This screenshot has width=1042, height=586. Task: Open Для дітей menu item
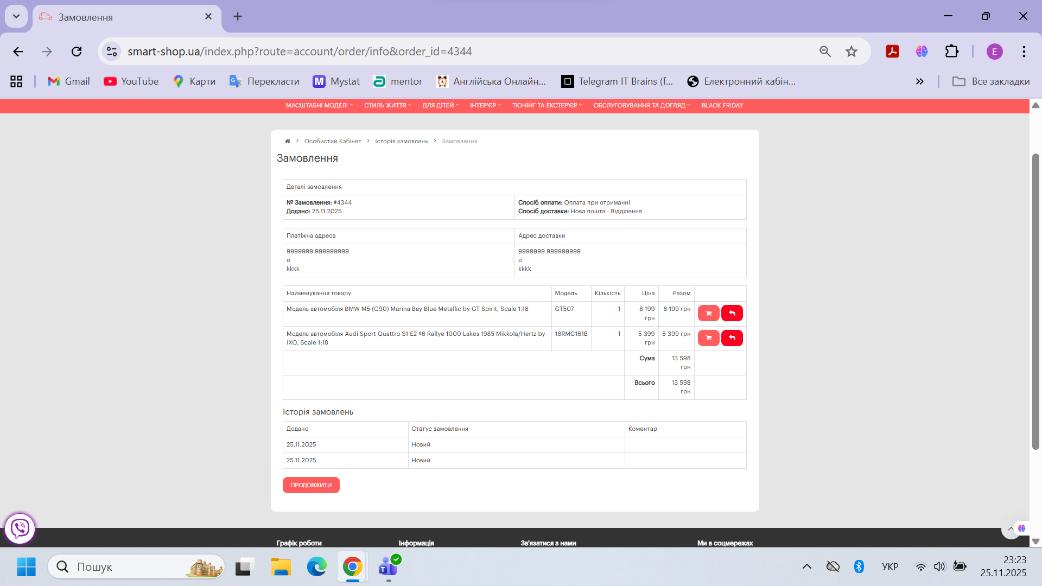pos(440,105)
